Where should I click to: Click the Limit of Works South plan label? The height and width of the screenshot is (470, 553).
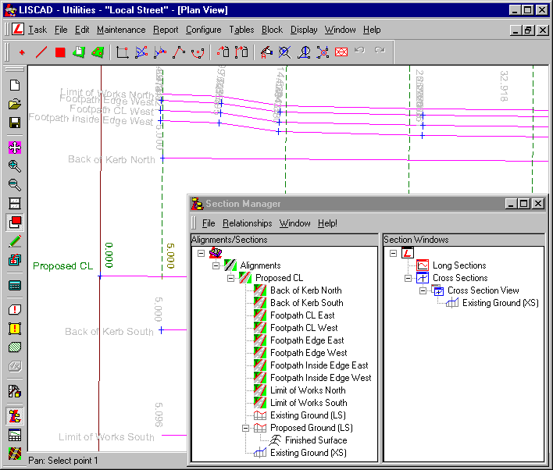pyautogui.click(x=106, y=437)
